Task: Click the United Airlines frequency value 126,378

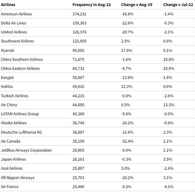Action: point(79,32)
